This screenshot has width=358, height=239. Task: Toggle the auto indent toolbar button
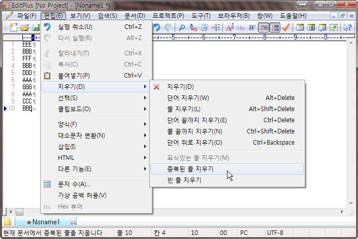pyautogui.click(x=264, y=27)
